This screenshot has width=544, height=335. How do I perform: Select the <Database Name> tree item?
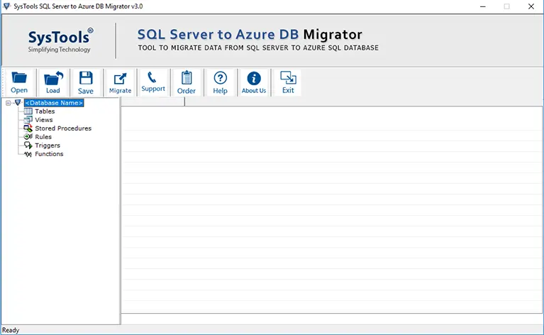click(x=54, y=103)
